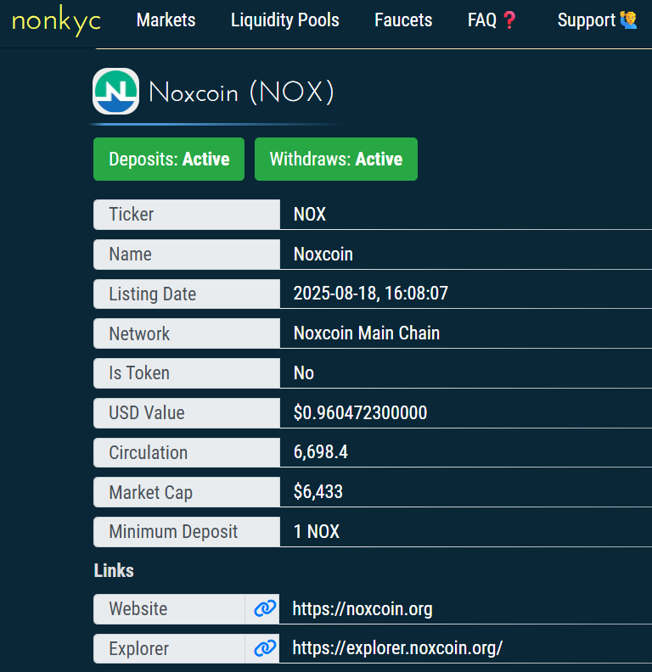
Task: Click the Name label cell
Action: pyautogui.click(x=187, y=255)
